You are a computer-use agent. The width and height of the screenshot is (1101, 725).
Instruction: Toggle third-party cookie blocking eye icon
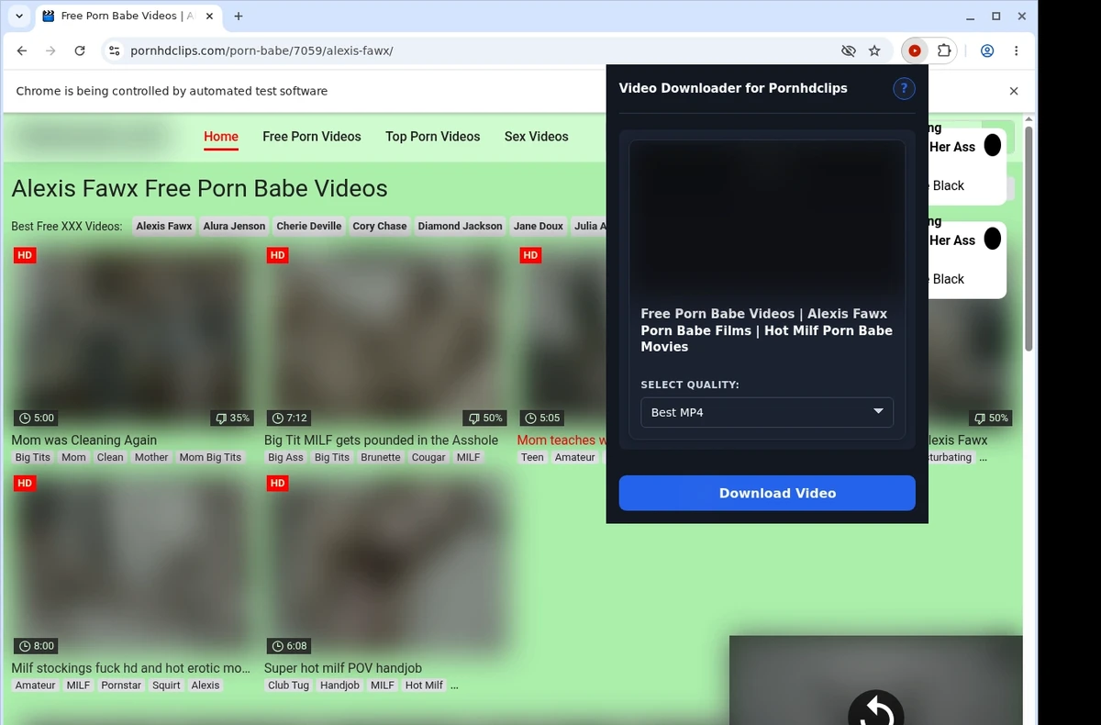(849, 51)
